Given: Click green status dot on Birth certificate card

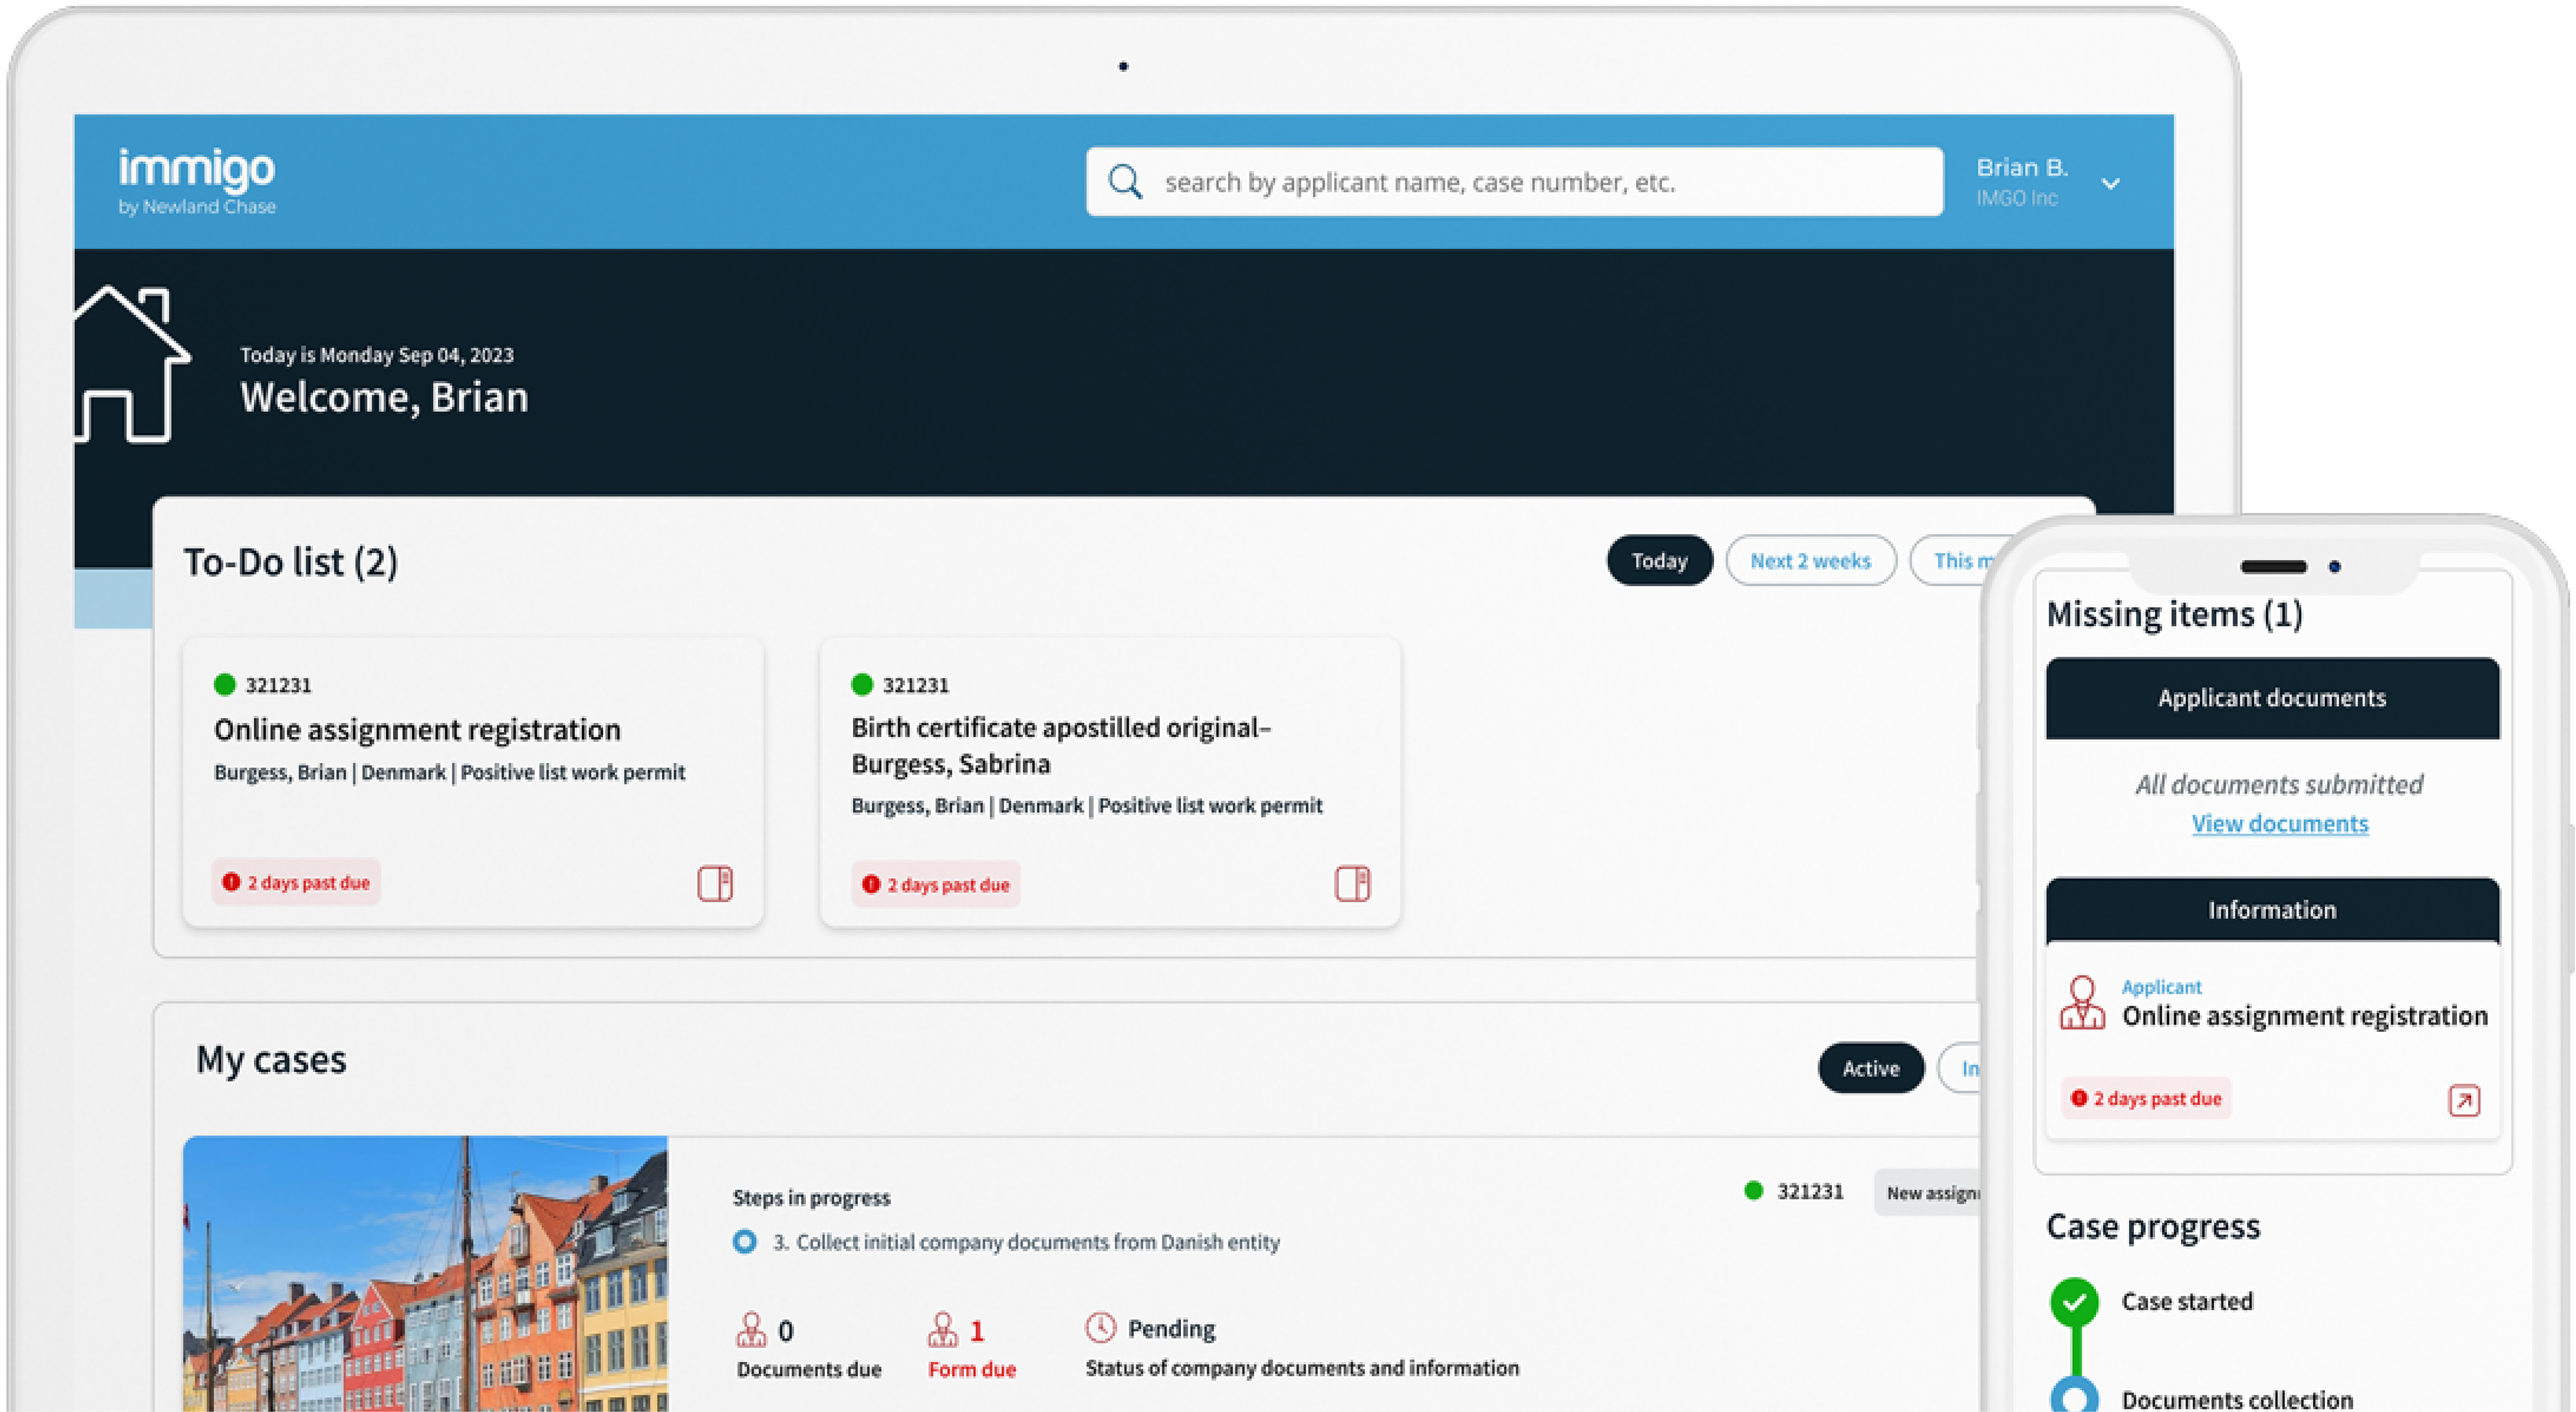Looking at the screenshot, I should coord(862,685).
